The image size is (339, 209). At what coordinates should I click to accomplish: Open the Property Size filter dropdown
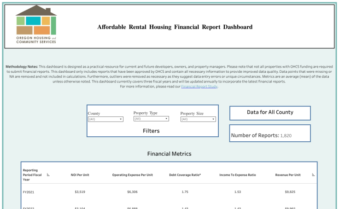198,119
